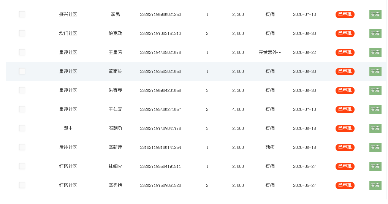The image size is (388, 204).
Task: Enable the checkbox for 石朝勇
Action: click(x=22, y=128)
